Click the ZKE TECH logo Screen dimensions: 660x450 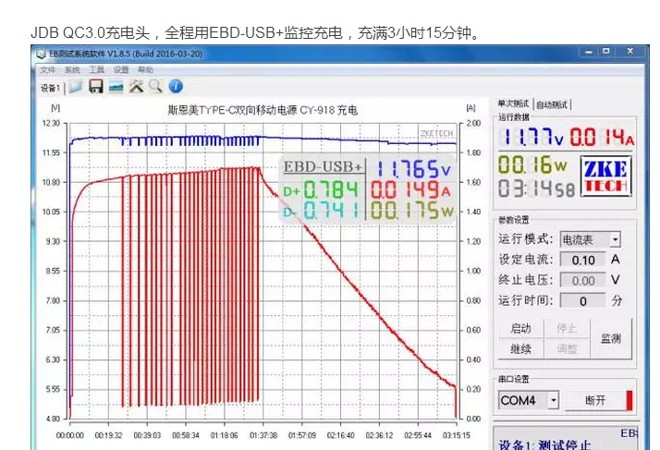pos(606,176)
